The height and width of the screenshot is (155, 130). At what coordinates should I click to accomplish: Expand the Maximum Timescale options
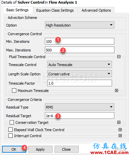point(116,91)
